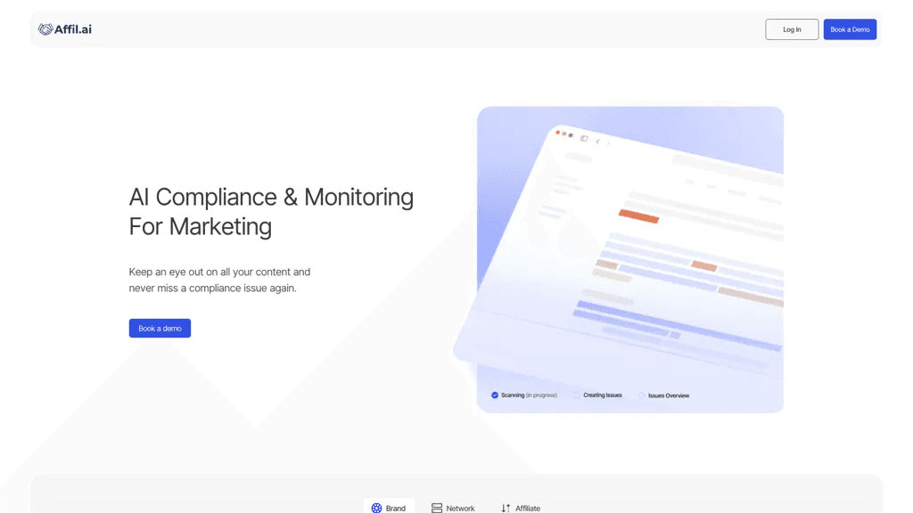The image size is (913, 513).
Task: Click the AI Compliance & Monitoring heading
Action: pyautogui.click(x=271, y=212)
